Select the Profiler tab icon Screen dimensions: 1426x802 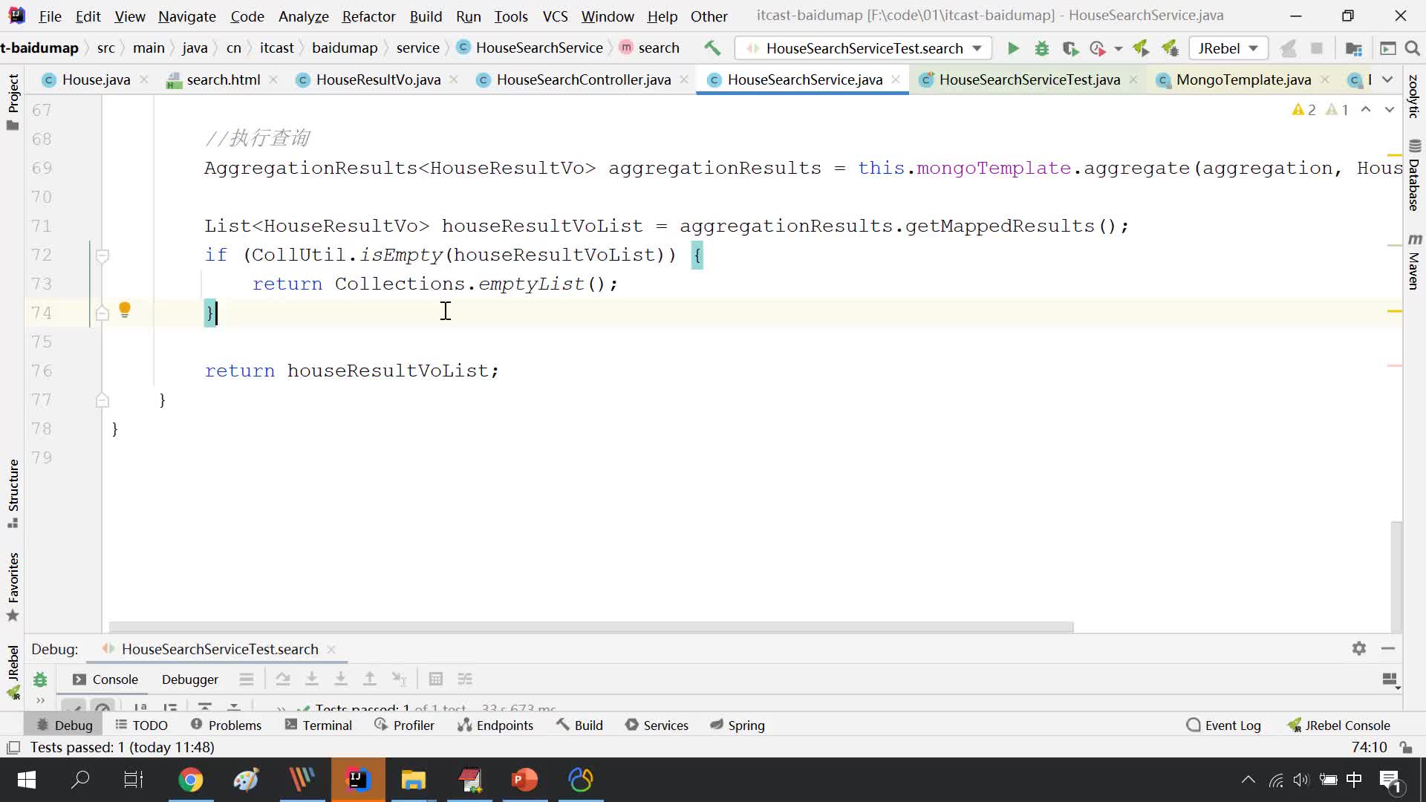[380, 725]
